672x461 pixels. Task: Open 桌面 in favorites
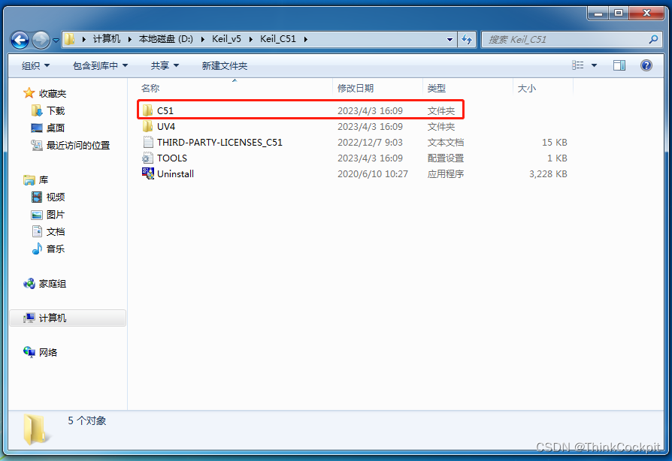(x=56, y=128)
